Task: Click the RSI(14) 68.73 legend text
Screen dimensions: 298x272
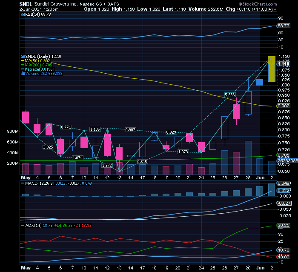Action: 38,14
